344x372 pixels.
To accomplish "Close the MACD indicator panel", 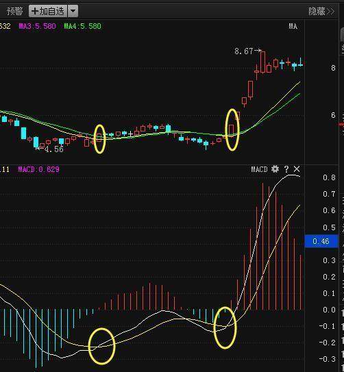I will [x=297, y=169].
